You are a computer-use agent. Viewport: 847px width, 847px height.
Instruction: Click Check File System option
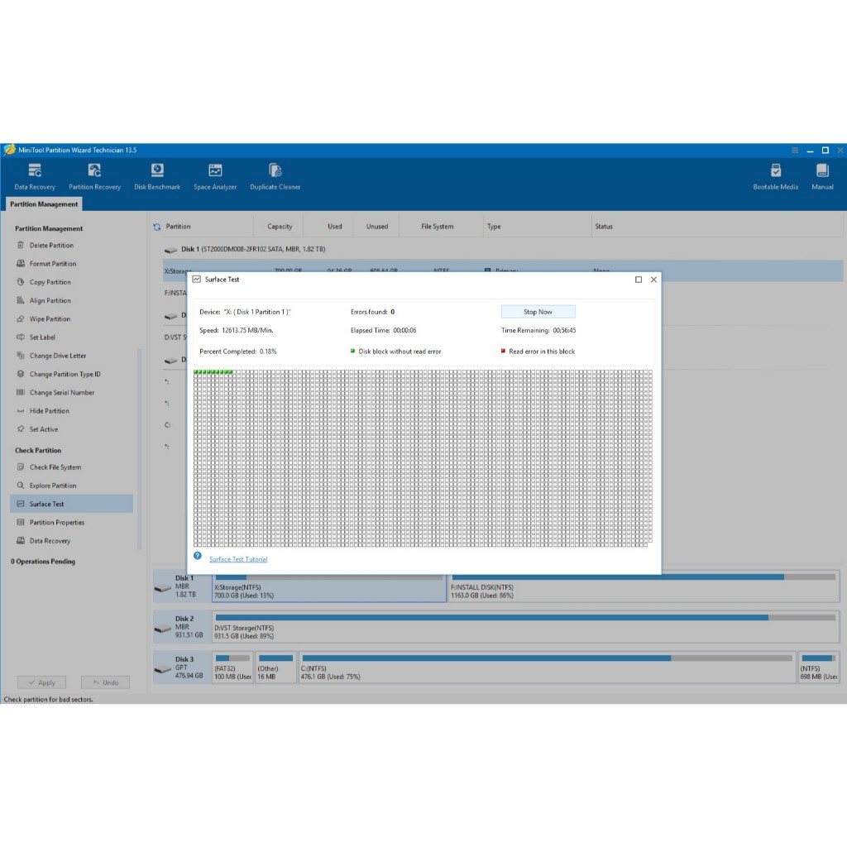pyautogui.click(x=55, y=467)
